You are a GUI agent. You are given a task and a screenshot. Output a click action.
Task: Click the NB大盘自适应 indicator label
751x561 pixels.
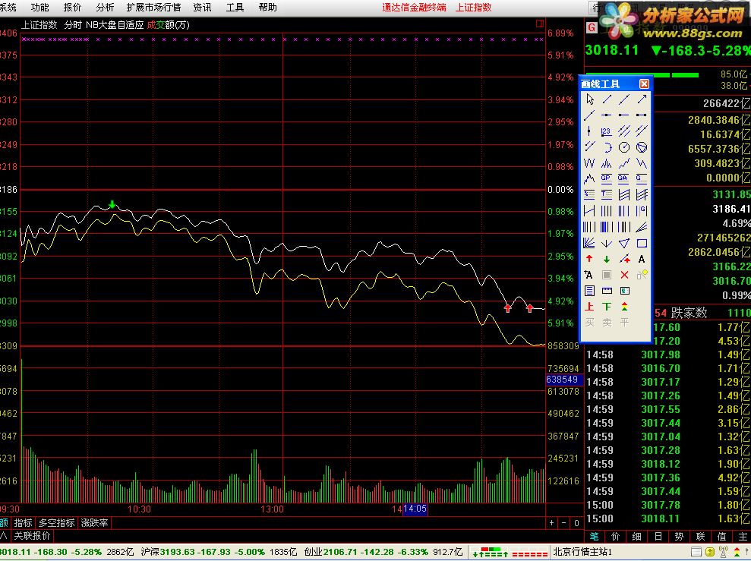pyautogui.click(x=115, y=25)
